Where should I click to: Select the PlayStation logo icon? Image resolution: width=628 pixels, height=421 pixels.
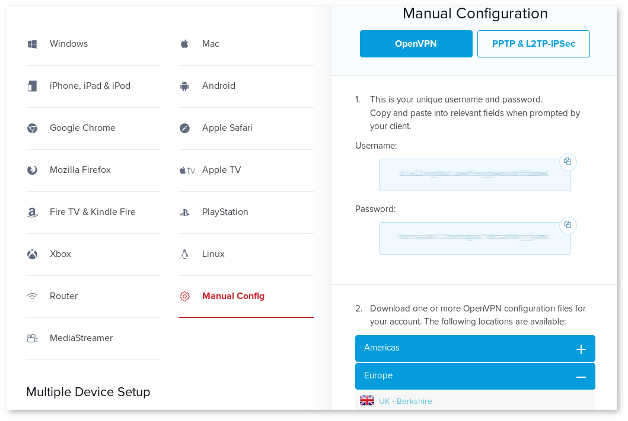point(184,212)
